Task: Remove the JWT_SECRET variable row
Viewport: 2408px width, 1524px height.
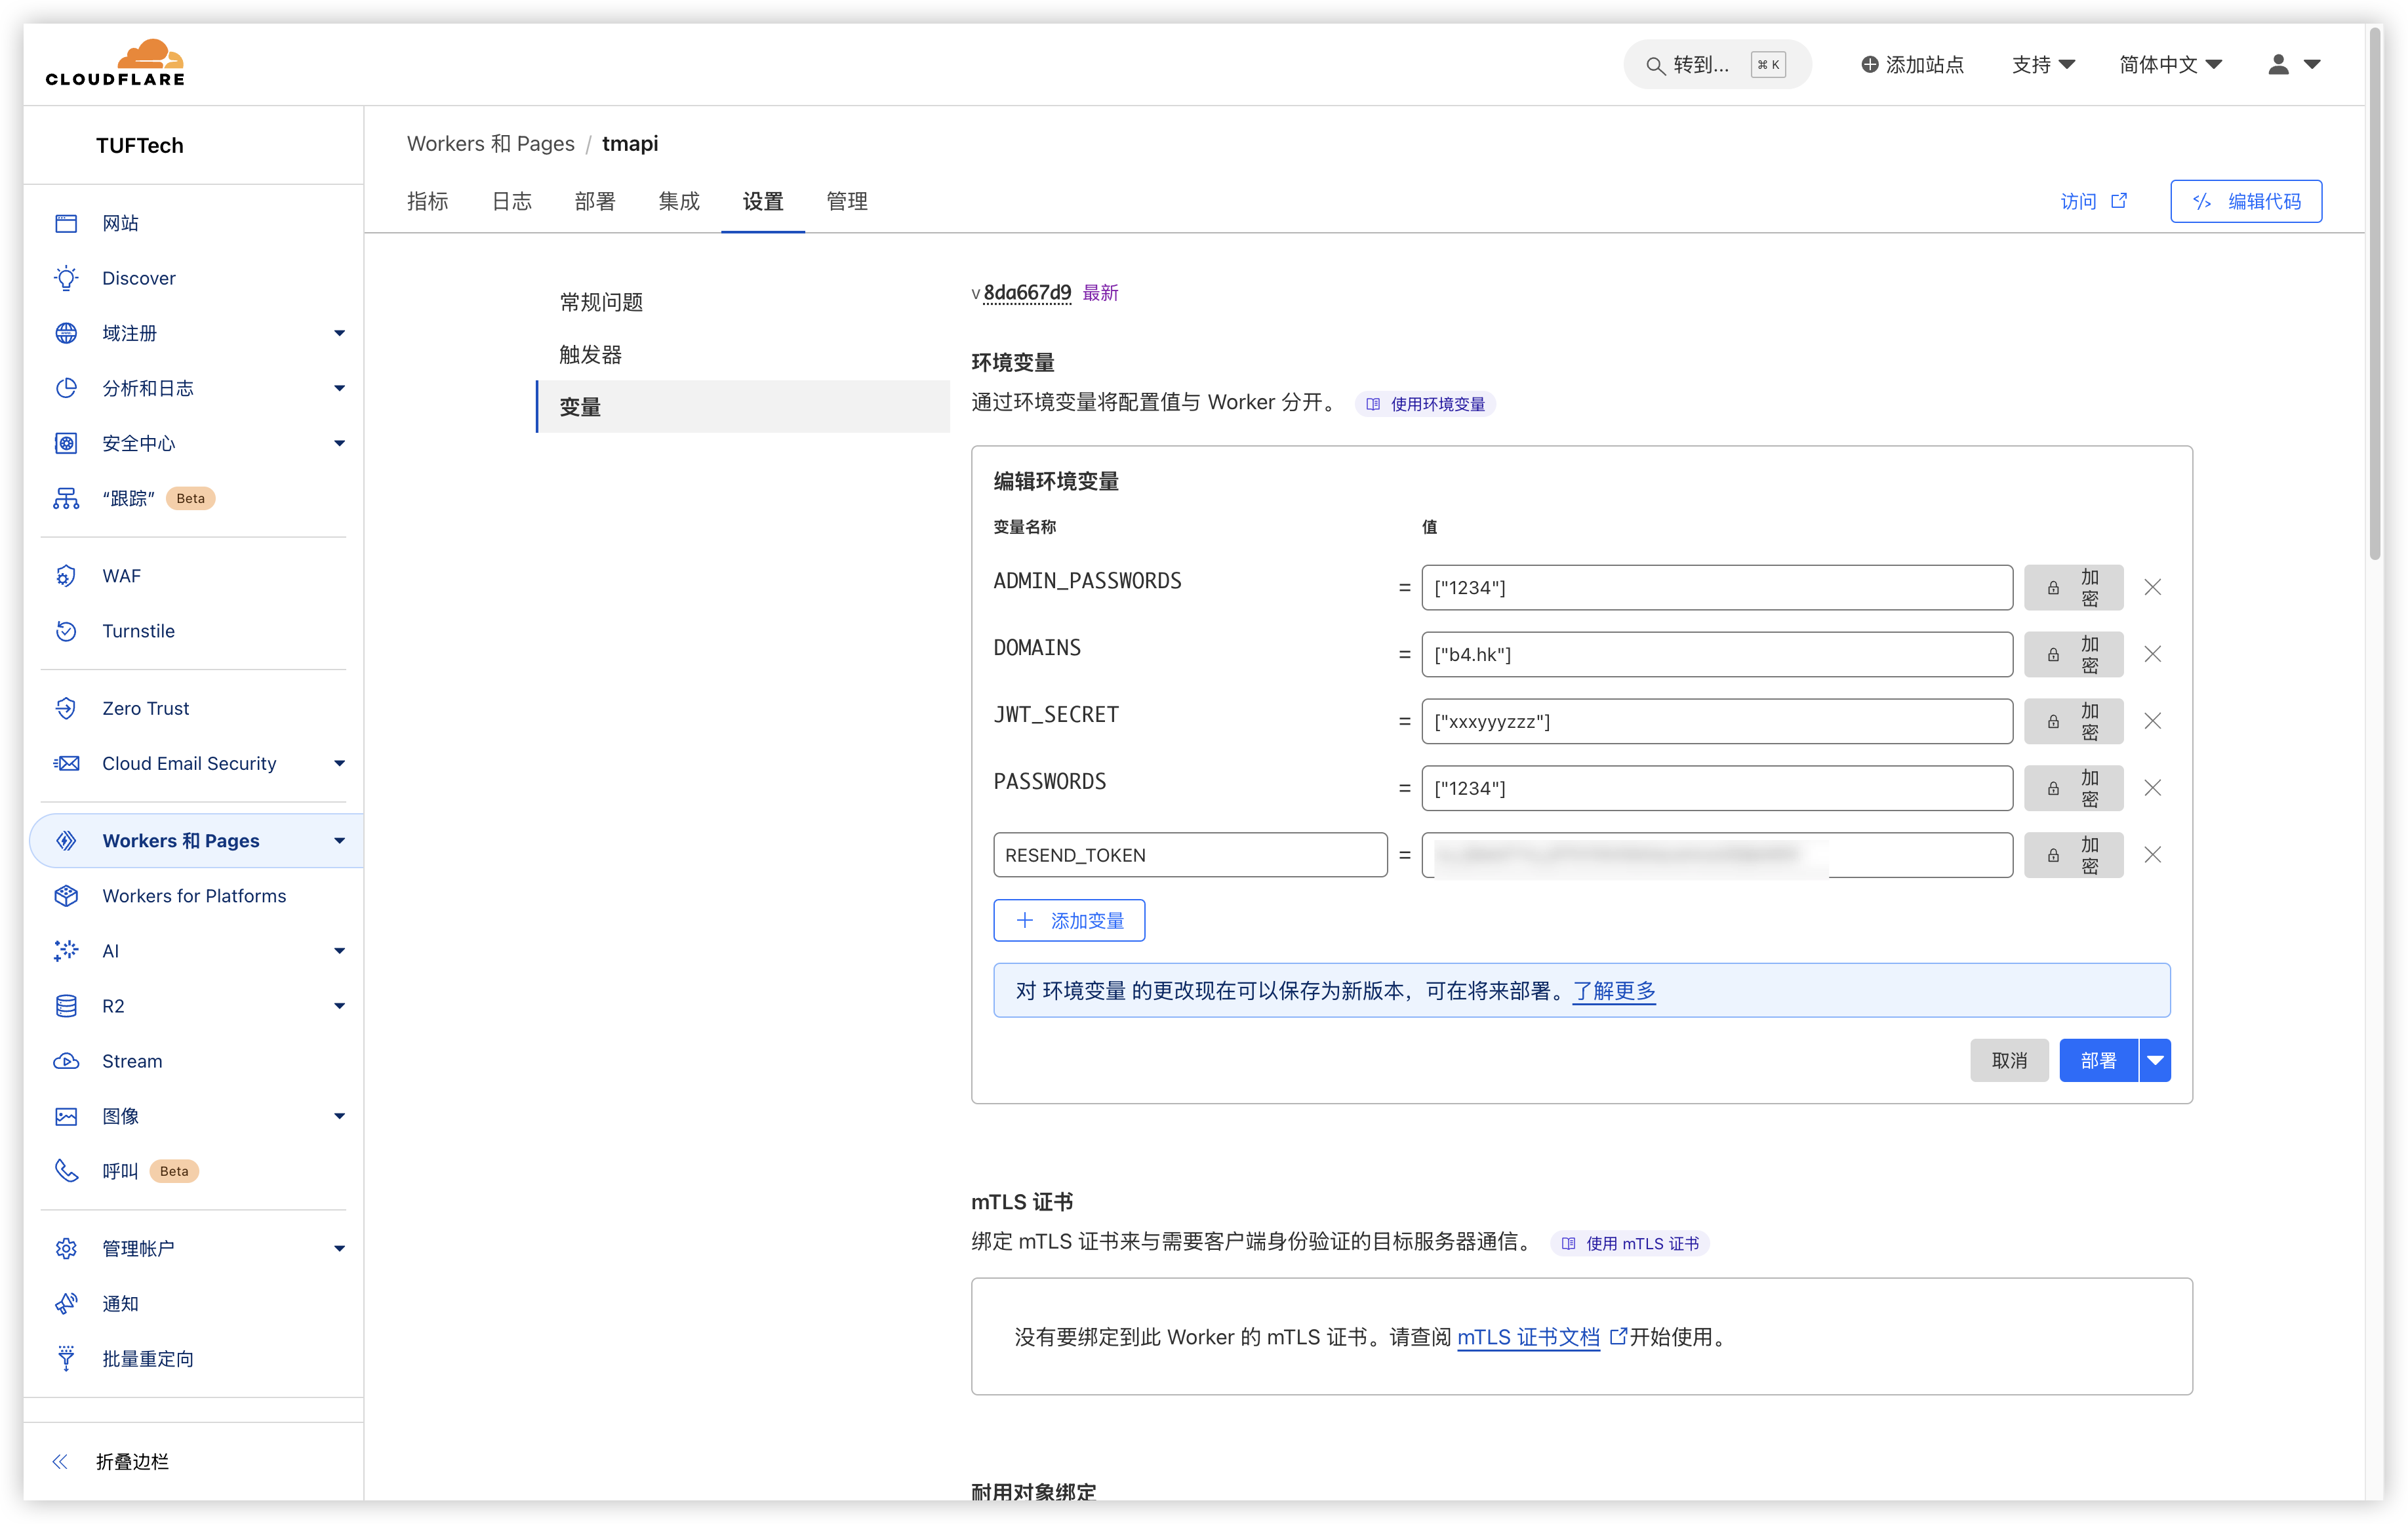Action: 2152,721
